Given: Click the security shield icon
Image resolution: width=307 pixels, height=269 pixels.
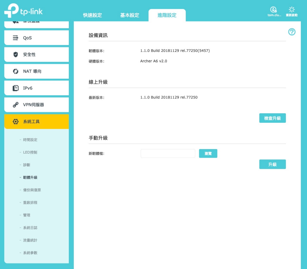Looking at the screenshot, I should click(16, 54).
